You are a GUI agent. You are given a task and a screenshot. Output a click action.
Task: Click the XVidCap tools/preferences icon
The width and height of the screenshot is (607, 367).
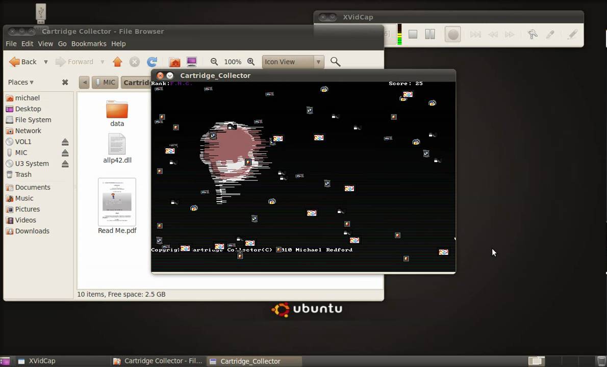pyautogui.click(x=533, y=35)
